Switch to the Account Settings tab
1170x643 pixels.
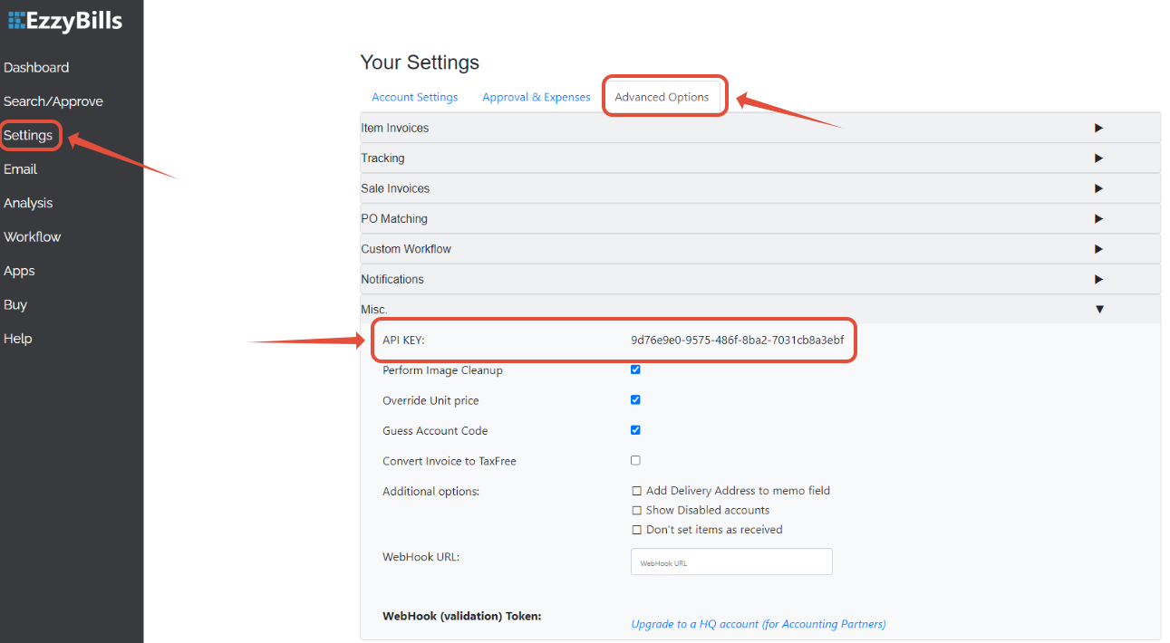414,96
